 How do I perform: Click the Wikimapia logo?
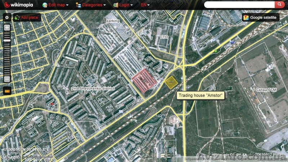tap(19, 5)
